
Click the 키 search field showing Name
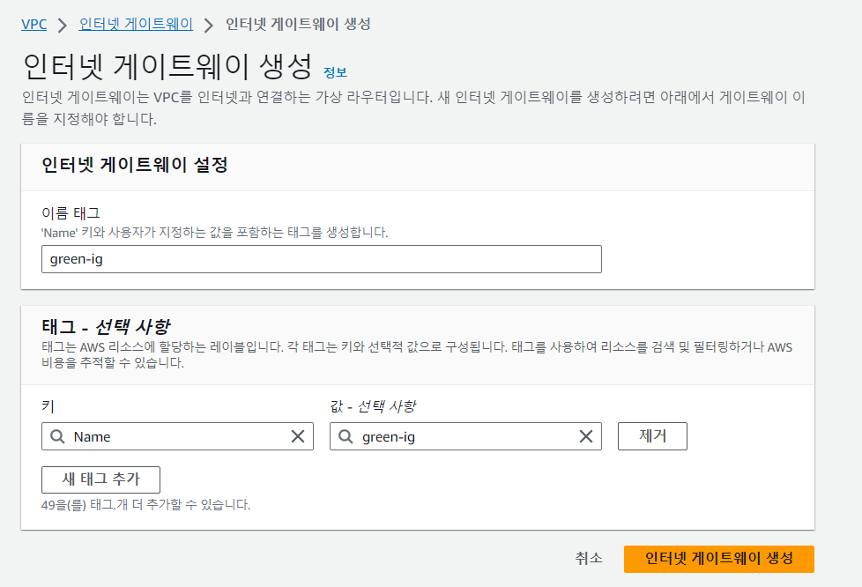click(177, 436)
